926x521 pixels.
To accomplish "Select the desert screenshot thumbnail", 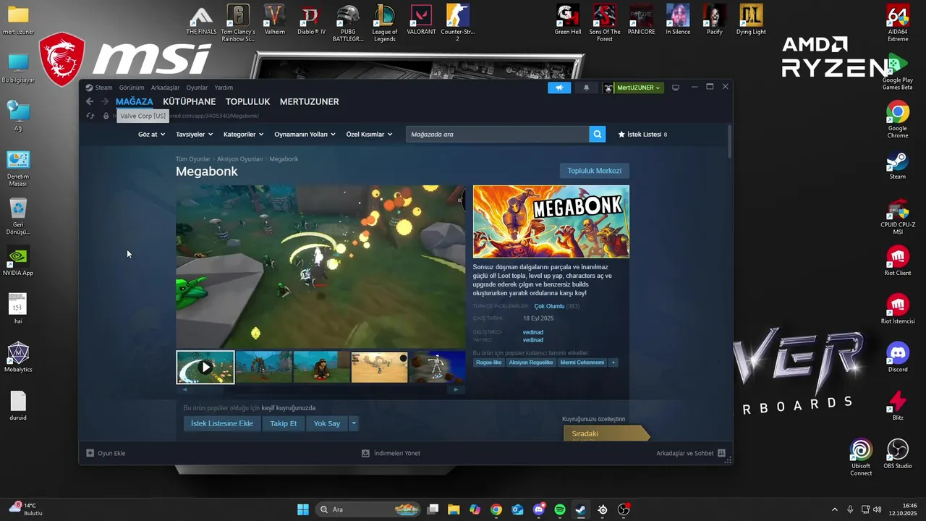I will pyautogui.click(x=379, y=367).
